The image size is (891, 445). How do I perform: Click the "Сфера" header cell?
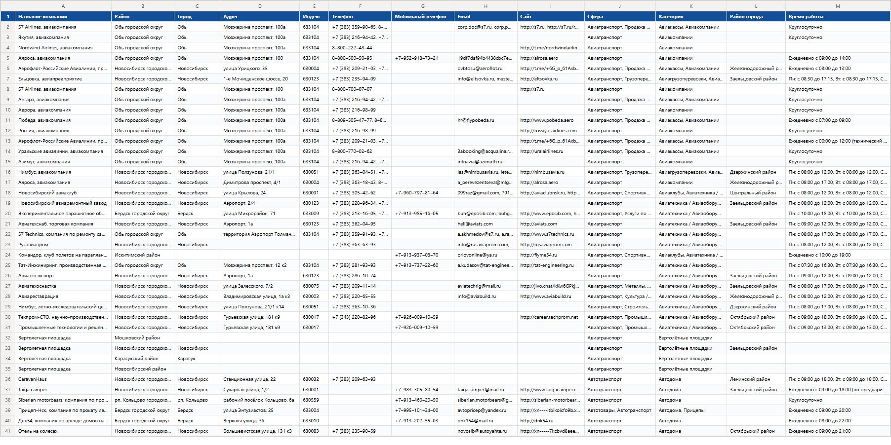pyautogui.click(x=620, y=17)
